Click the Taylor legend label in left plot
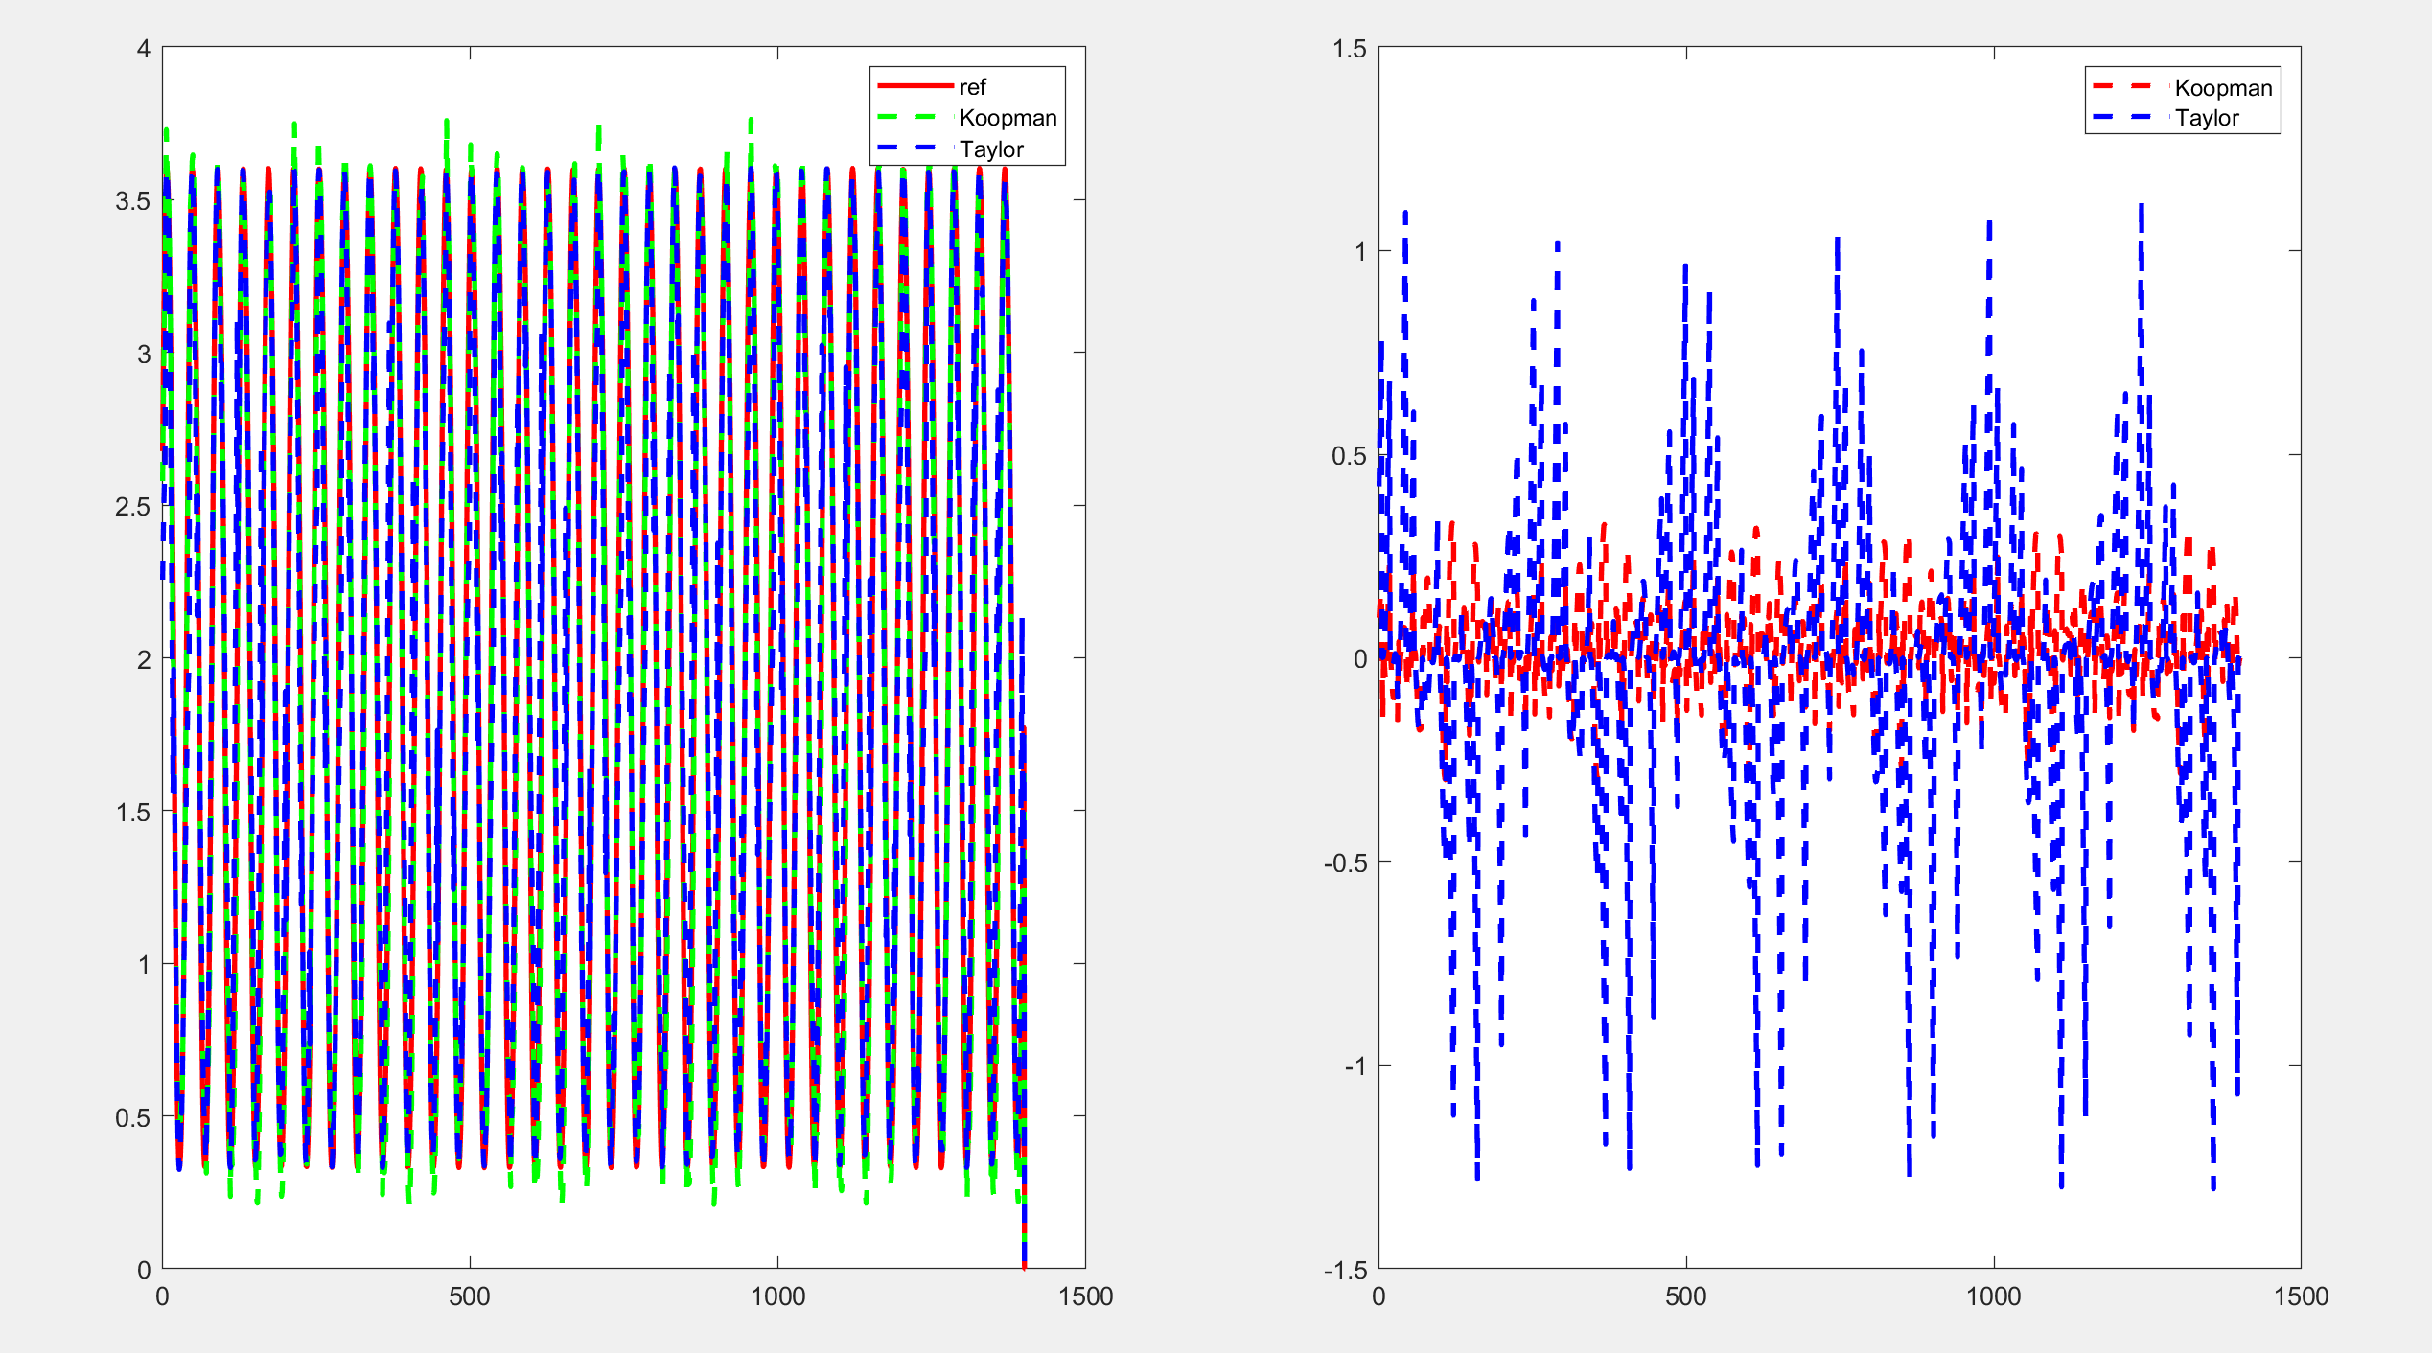2432x1353 pixels. tap(991, 149)
